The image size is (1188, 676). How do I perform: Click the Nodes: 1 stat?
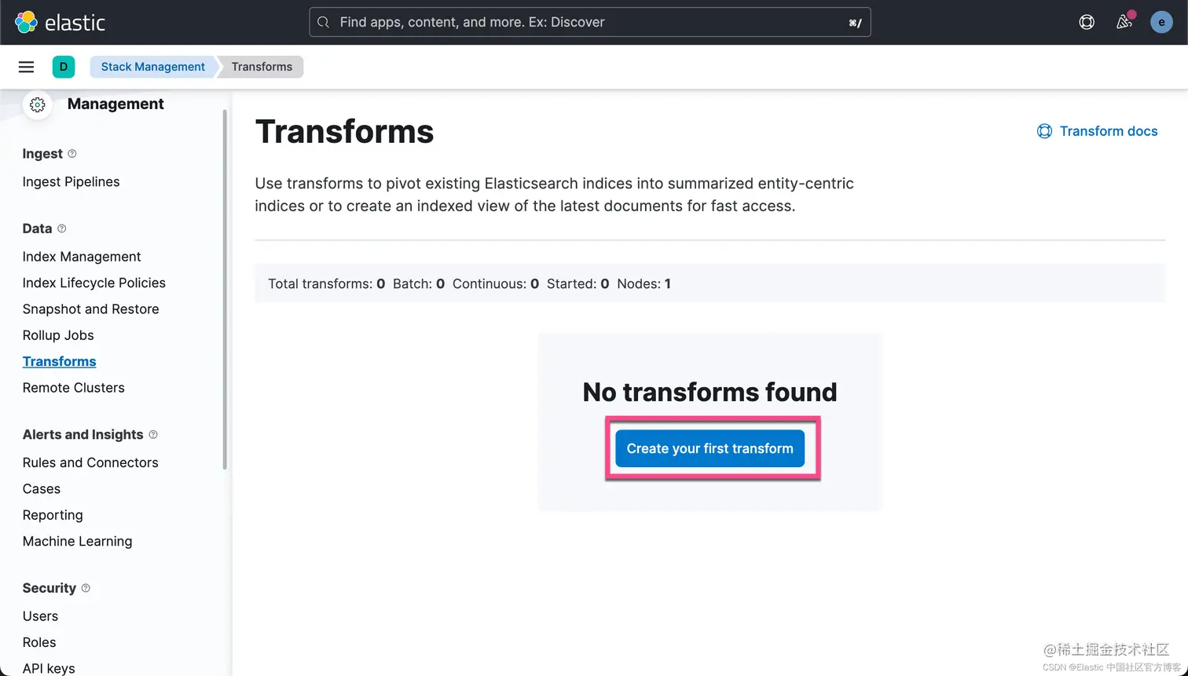pyautogui.click(x=643, y=284)
